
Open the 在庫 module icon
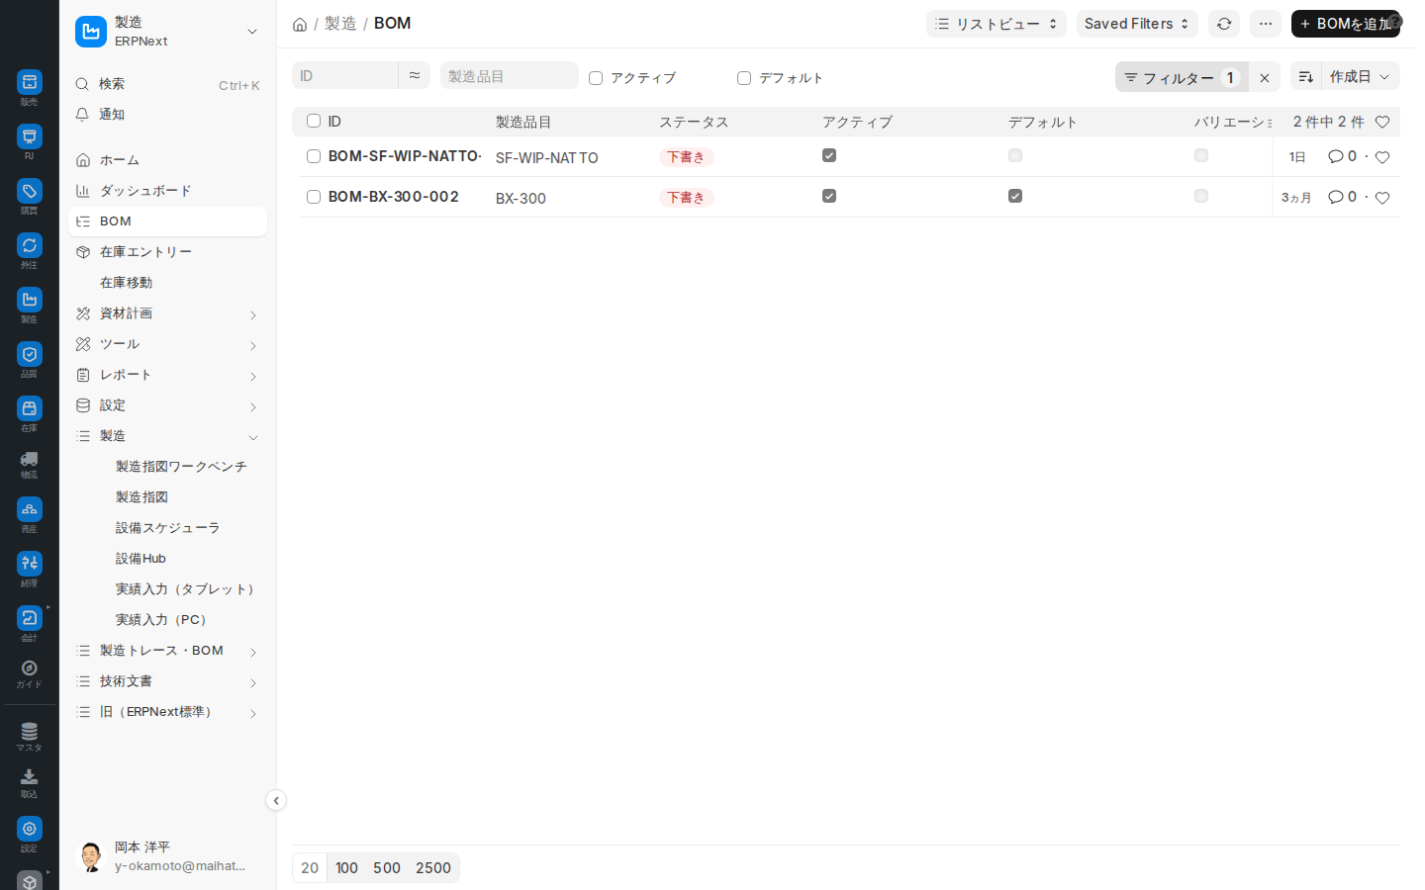[30, 409]
